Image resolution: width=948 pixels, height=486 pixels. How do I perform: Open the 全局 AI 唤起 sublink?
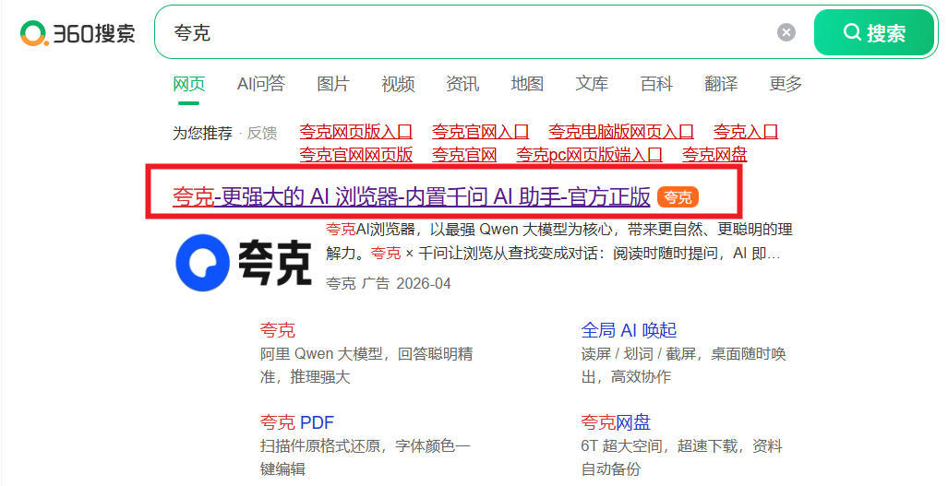pos(629,330)
